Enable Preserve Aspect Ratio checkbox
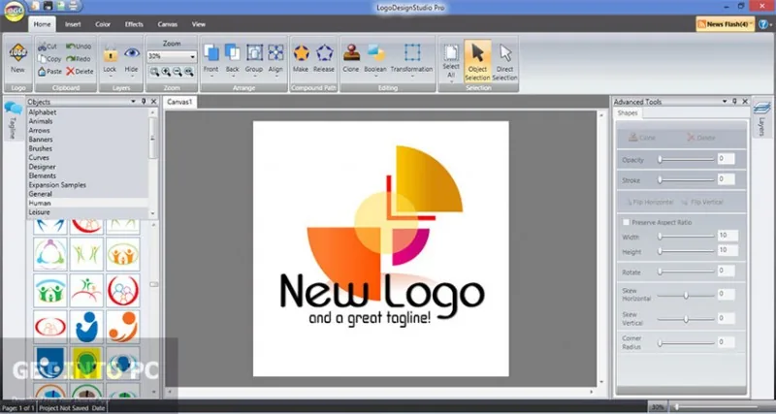Viewport: 776px width, 414px height. tap(626, 223)
